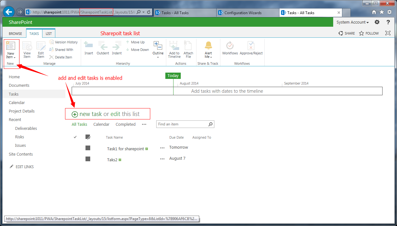The width and height of the screenshot is (397, 226).
Task: Open Version History
Action: [63, 42]
